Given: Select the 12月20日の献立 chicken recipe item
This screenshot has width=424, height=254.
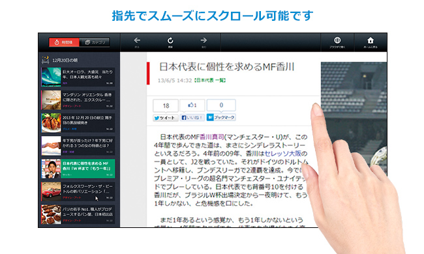Looking at the screenshot, I should 78,123.
